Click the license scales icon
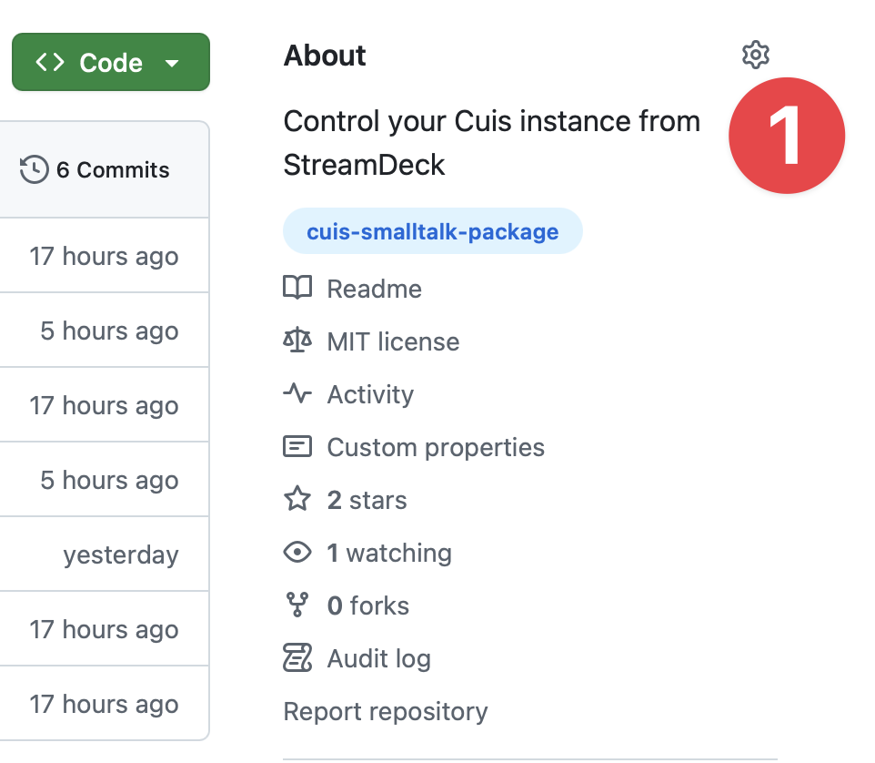Viewport: 875px width, 763px height. (297, 341)
